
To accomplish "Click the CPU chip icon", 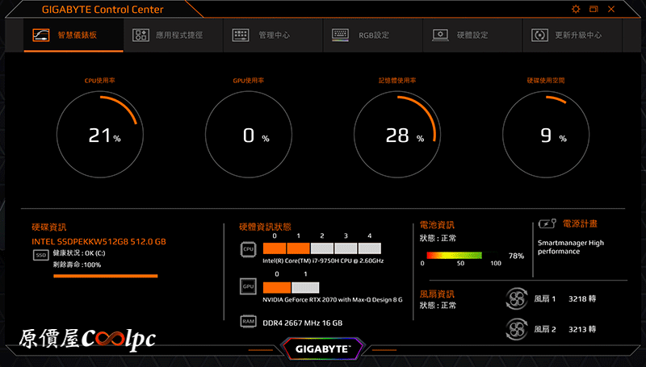I will tap(248, 249).
